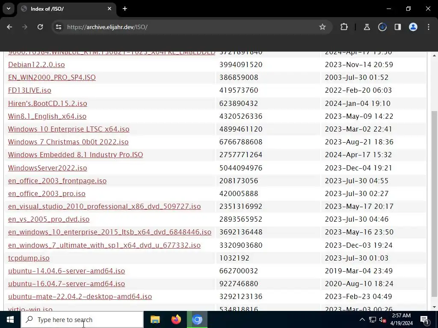Open Firefox from the taskbar
The height and width of the screenshot is (328, 438).
(x=176, y=319)
